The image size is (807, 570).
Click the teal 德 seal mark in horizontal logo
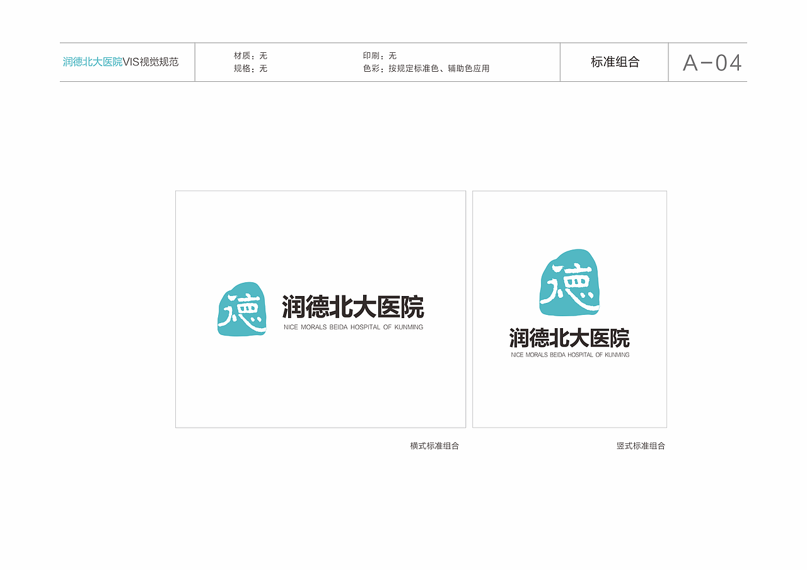[x=242, y=309]
